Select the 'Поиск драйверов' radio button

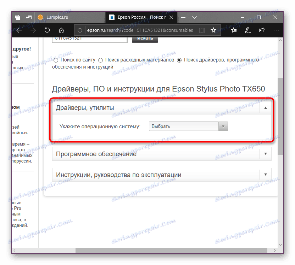tap(179, 60)
